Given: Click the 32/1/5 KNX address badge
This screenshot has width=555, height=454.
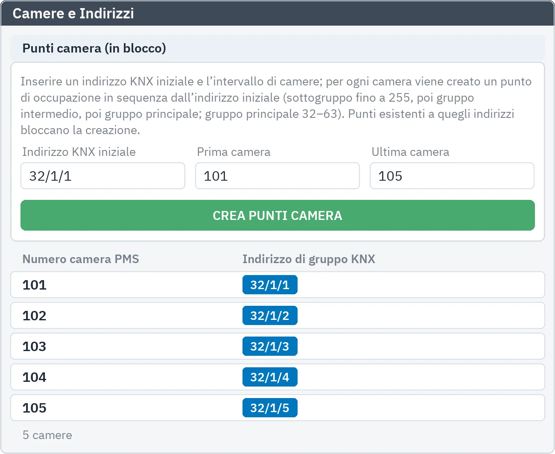Looking at the screenshot, I should click(270, 408).
